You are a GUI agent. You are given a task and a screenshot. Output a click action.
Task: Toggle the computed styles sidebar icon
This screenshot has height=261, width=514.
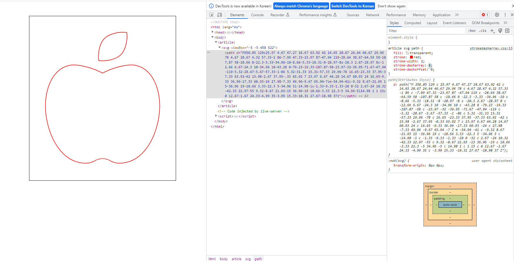tap(507, 31)
